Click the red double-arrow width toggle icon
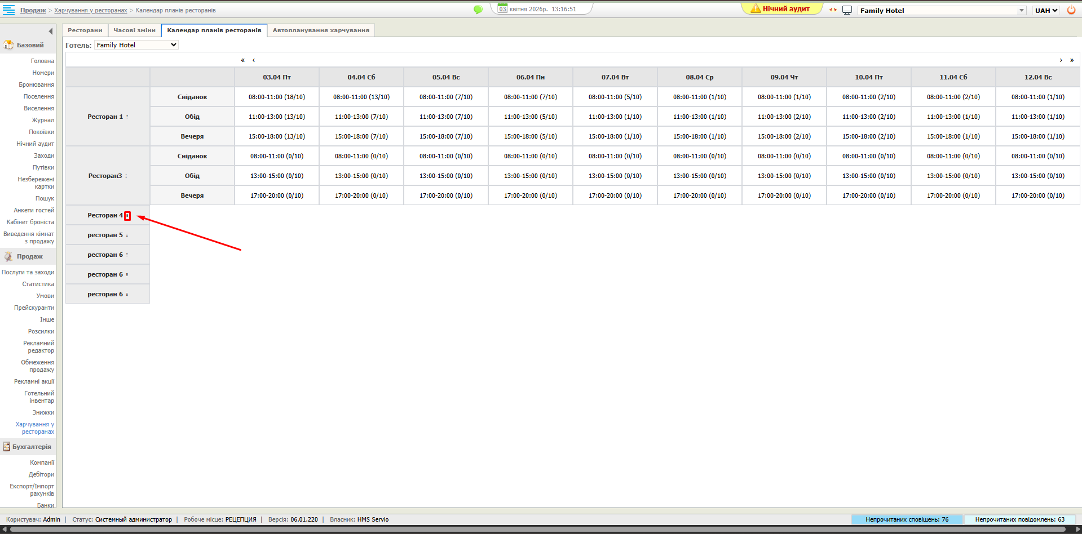Screen dimensions: 1082x534 point(833,10)
